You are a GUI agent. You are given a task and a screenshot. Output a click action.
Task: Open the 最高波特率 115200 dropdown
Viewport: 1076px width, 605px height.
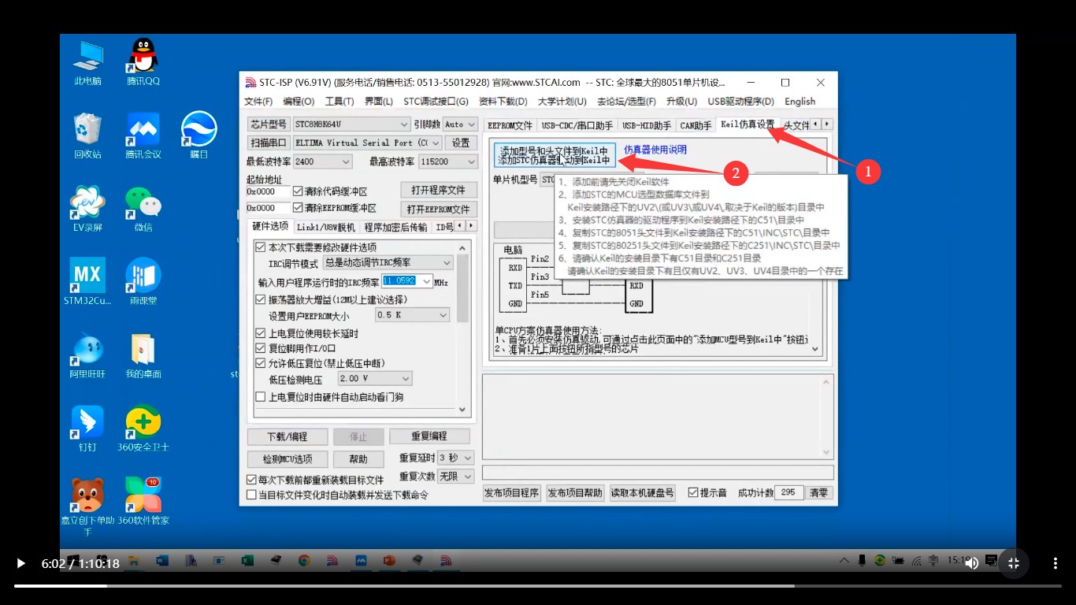pyautogui.click(x=448, y=161)
